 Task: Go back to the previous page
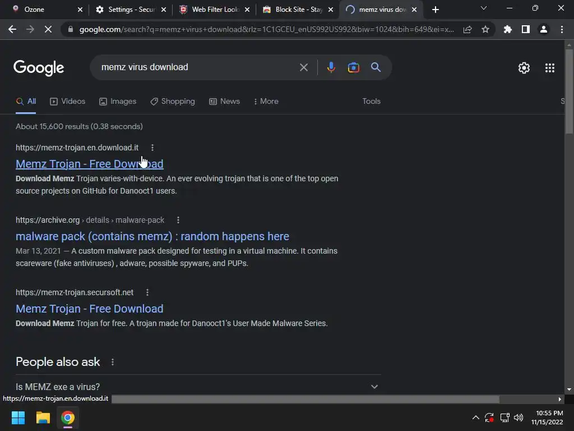tap(12, 29)
